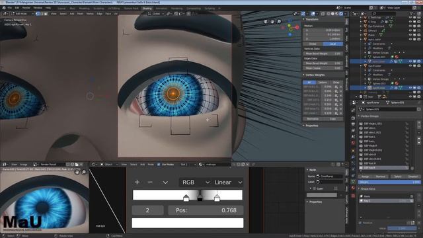Select the Local transform button
This screenshot has width=423, height=238.
tap(332, 44)
